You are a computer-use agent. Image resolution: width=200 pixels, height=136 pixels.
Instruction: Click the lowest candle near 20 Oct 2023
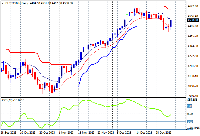(x=52, y=89)
